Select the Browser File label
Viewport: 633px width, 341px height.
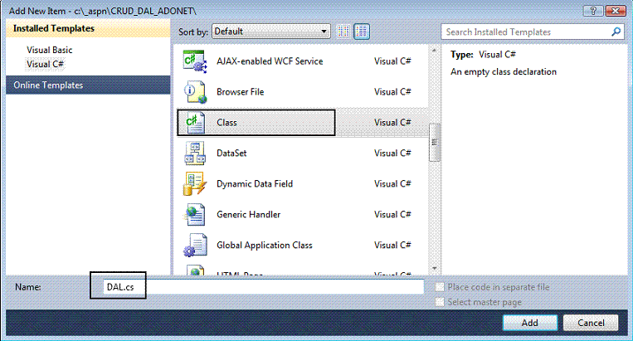(241, 92)
